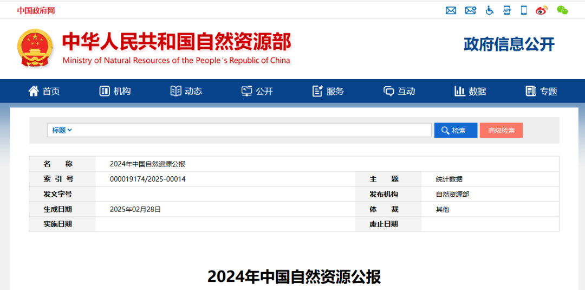Click the mail subscription icon with plus

pyautogui.click(x=471, y=10)
